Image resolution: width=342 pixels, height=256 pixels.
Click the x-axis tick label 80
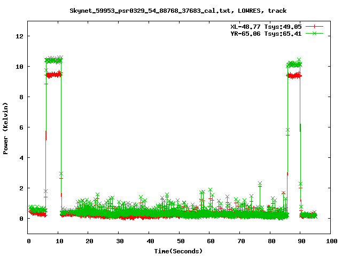click(271, 241)
